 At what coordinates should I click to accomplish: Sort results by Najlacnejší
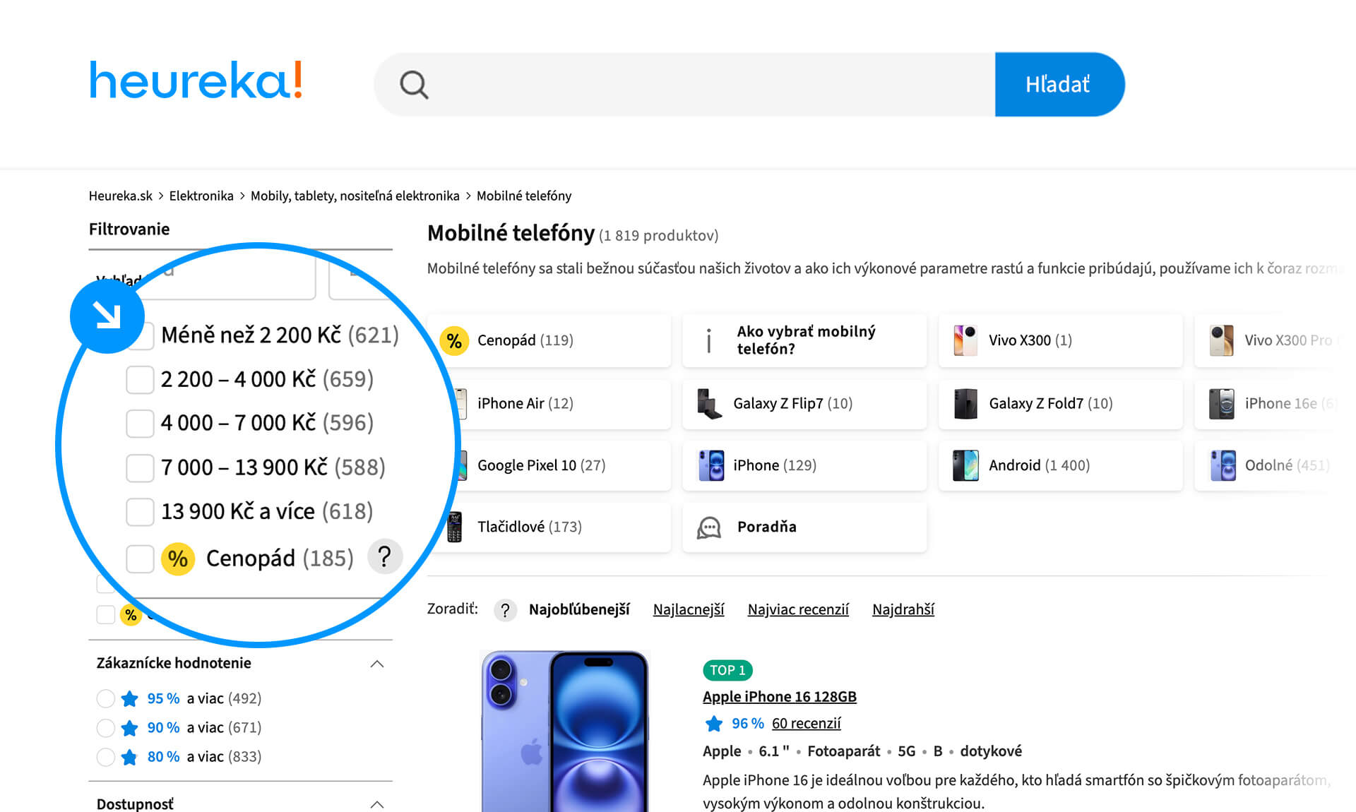[x=688, y=609]
